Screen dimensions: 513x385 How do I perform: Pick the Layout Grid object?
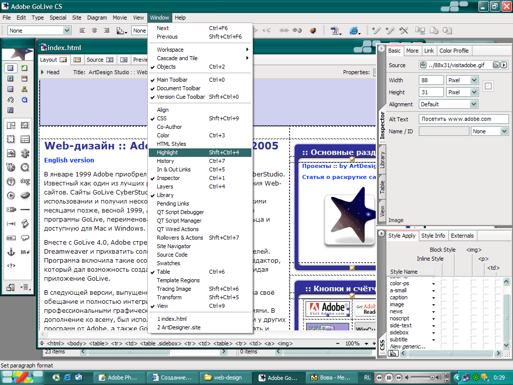coord(11,125)
